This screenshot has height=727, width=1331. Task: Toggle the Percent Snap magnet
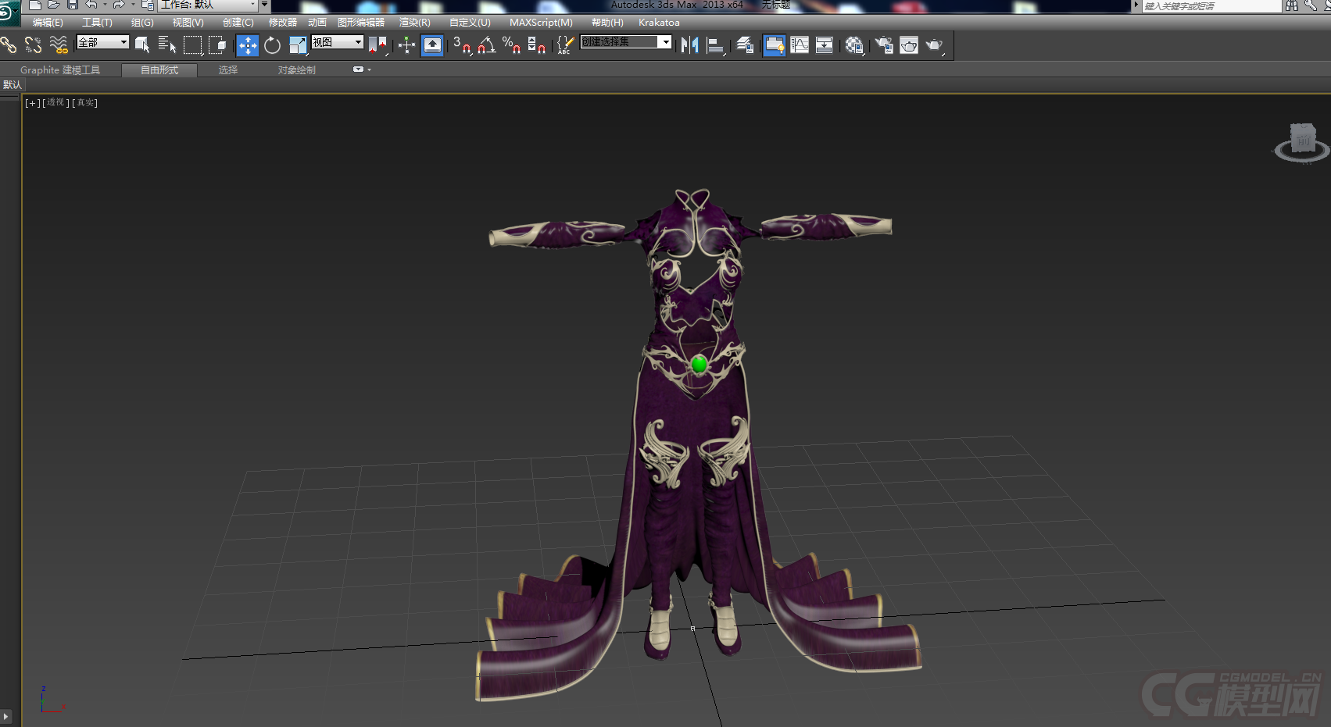pos(512,45)
